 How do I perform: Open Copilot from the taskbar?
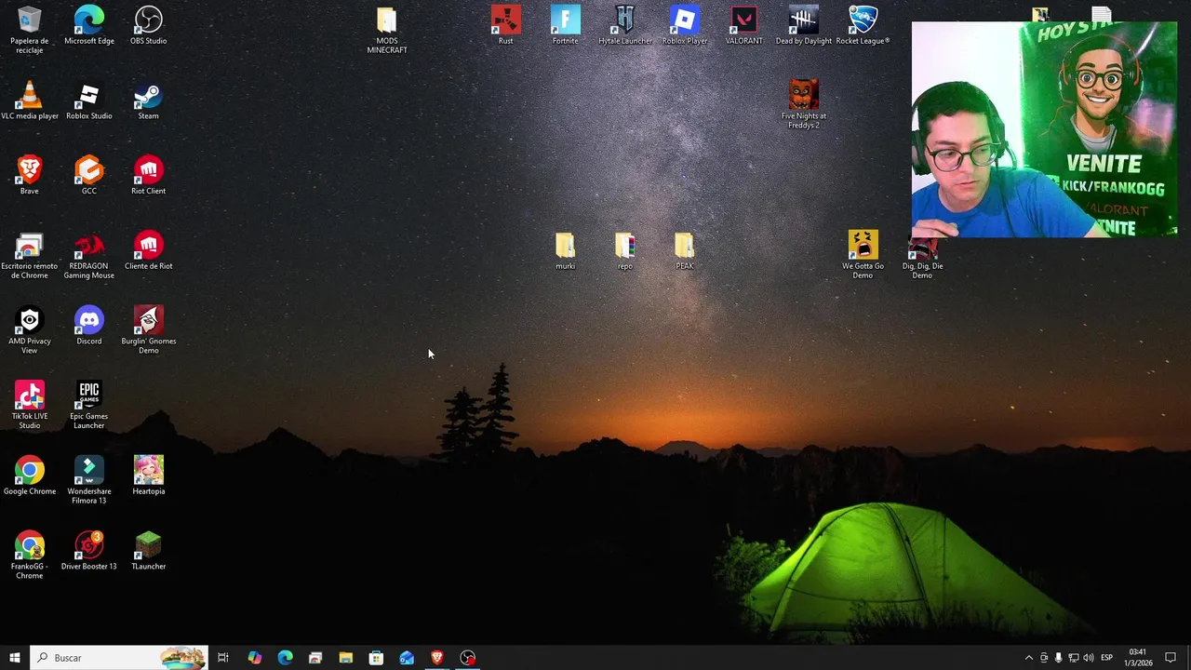(x=255, y=658)
